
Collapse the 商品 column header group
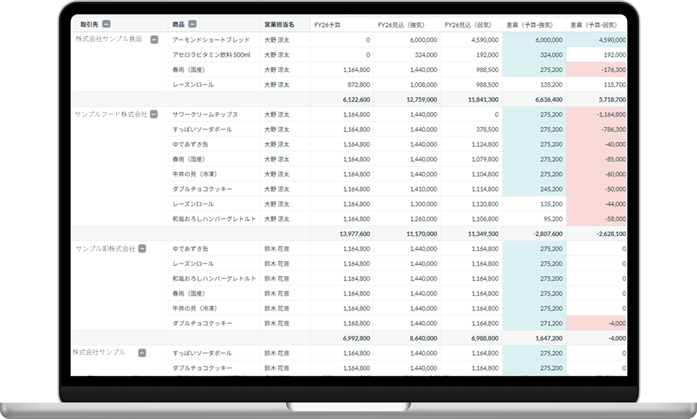coord(192,24)
